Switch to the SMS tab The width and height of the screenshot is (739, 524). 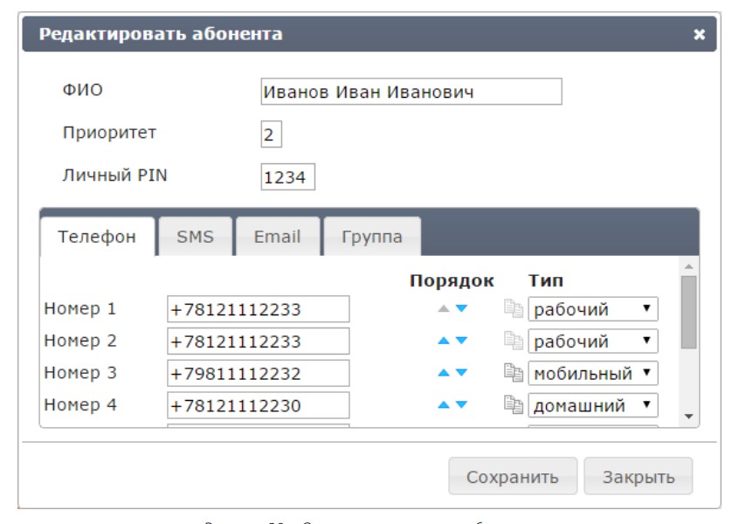pos(195,237)
